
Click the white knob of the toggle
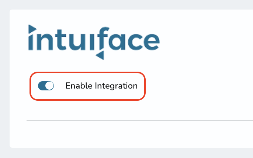49,86
